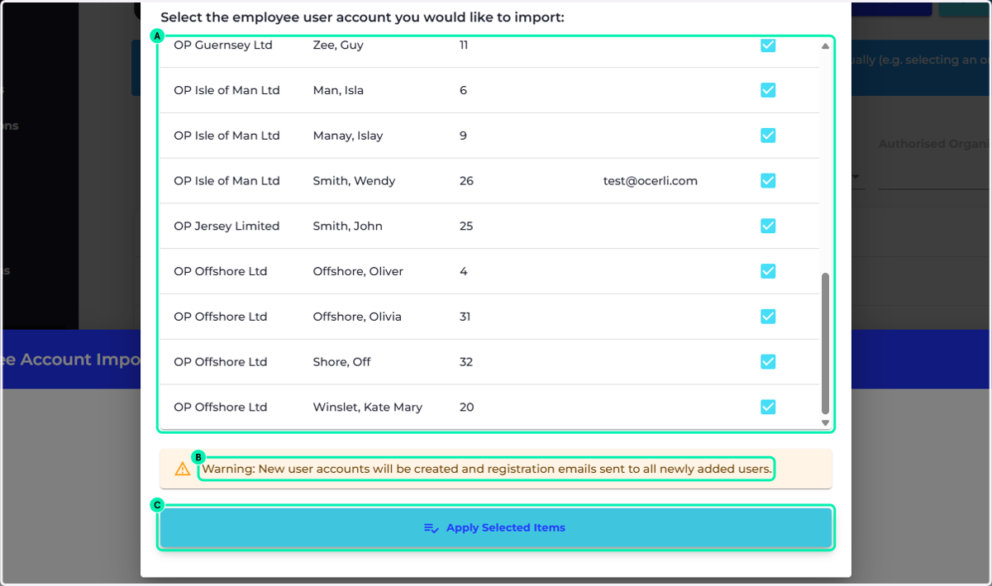Select the email test@ocerli.com
This screenshot has width=992, height=586.
tap(651, 181)
